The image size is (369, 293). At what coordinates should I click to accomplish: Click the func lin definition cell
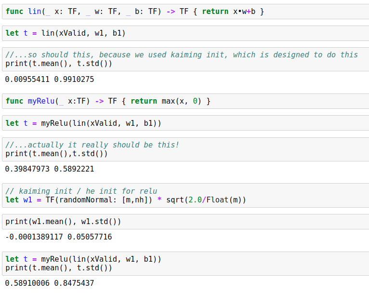coord(185,12)
